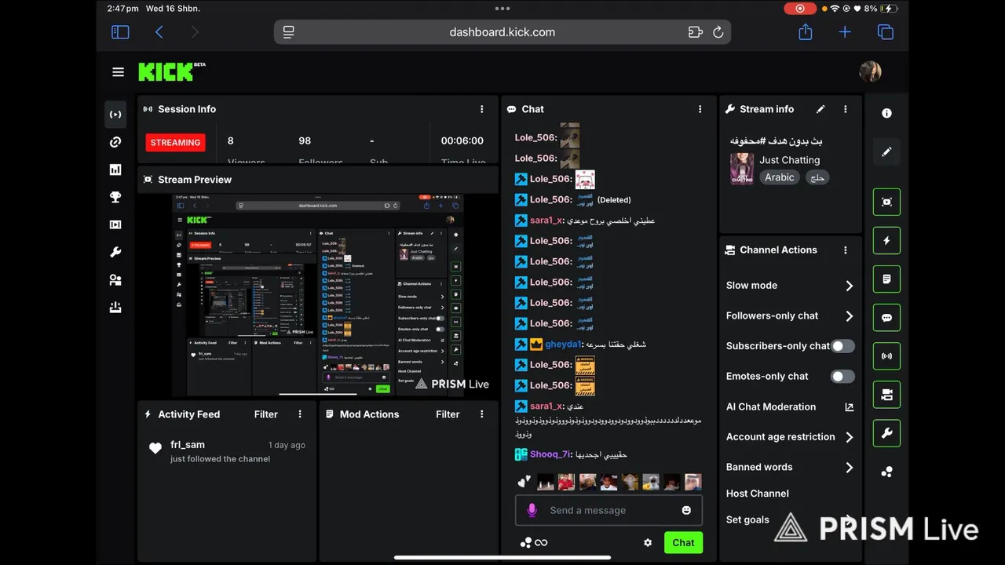Toggle the chat bubble widget icon in the right rail
Viewport: 1005px width, 565px height.
pos(886,318)
